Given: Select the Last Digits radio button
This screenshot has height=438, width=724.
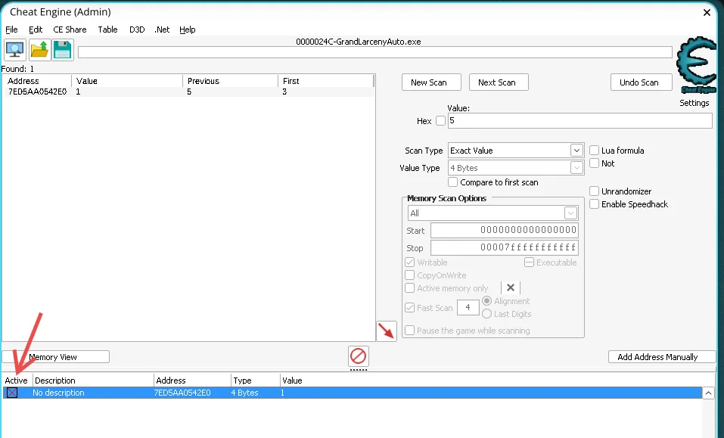Looking at the screenshot, I should tap(486, 314).
